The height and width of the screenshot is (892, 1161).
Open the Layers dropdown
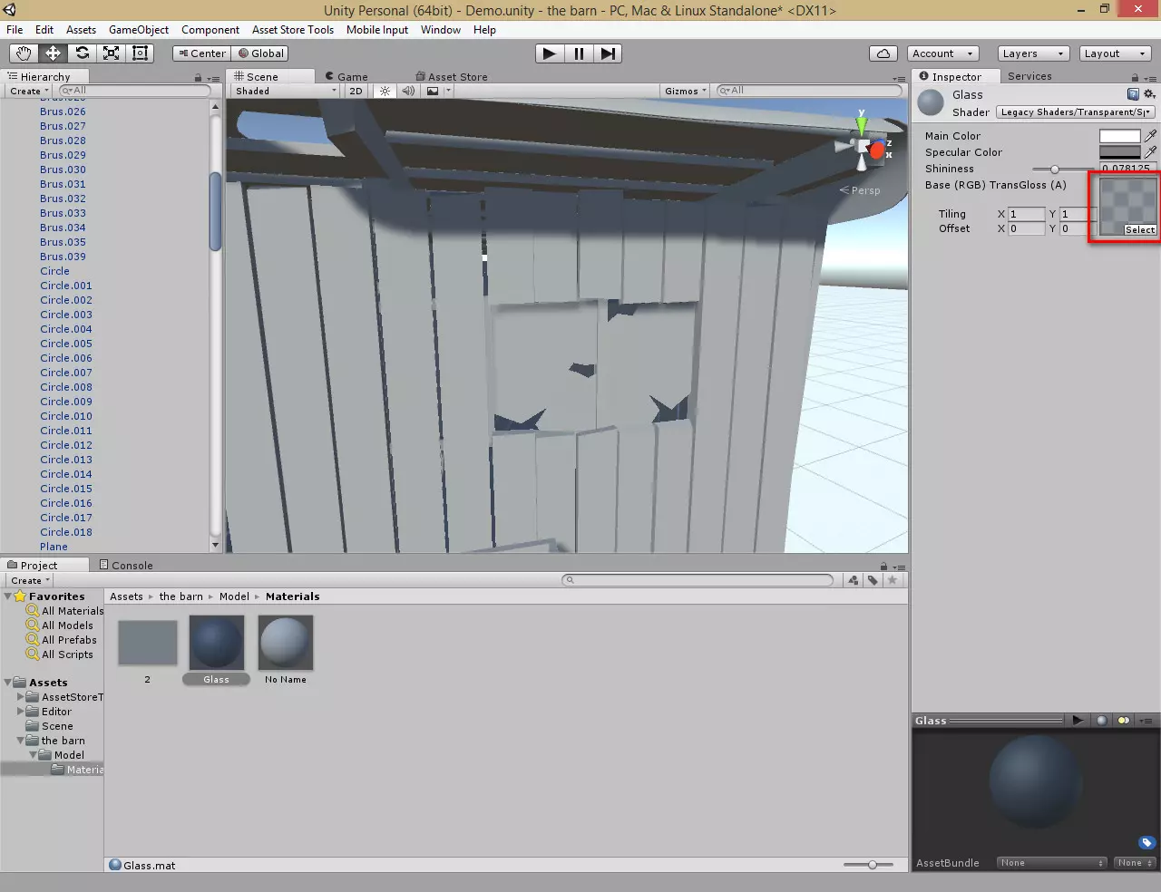click(1032, 53)
